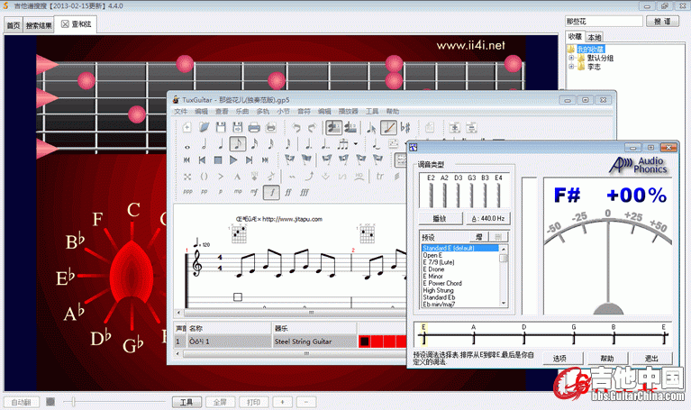691x410 pixels.
Task: Switch to 首页 tab
Action: click(x=14, y=25)
